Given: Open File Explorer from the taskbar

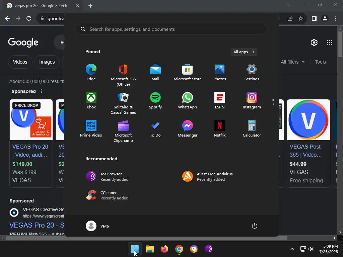Looking at the screenshot, I should [150, 249].
